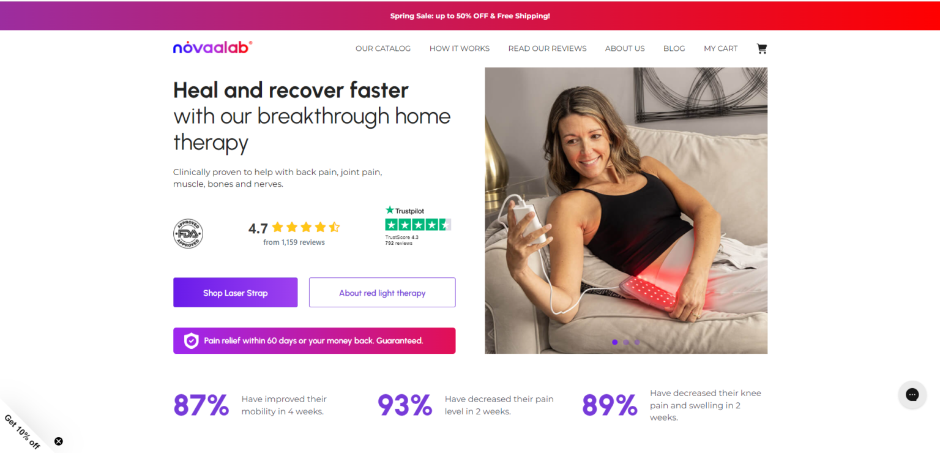Select the first carousel dot

point(614,342)
